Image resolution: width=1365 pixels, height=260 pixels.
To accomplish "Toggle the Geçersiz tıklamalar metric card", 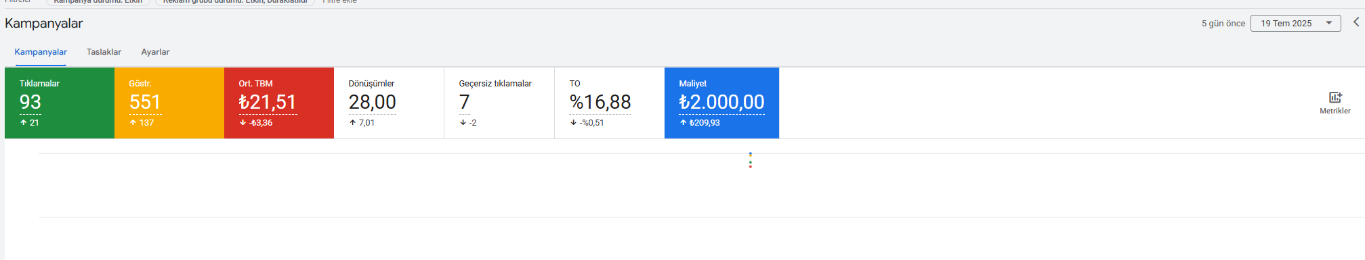I will (x=499, y=103).
